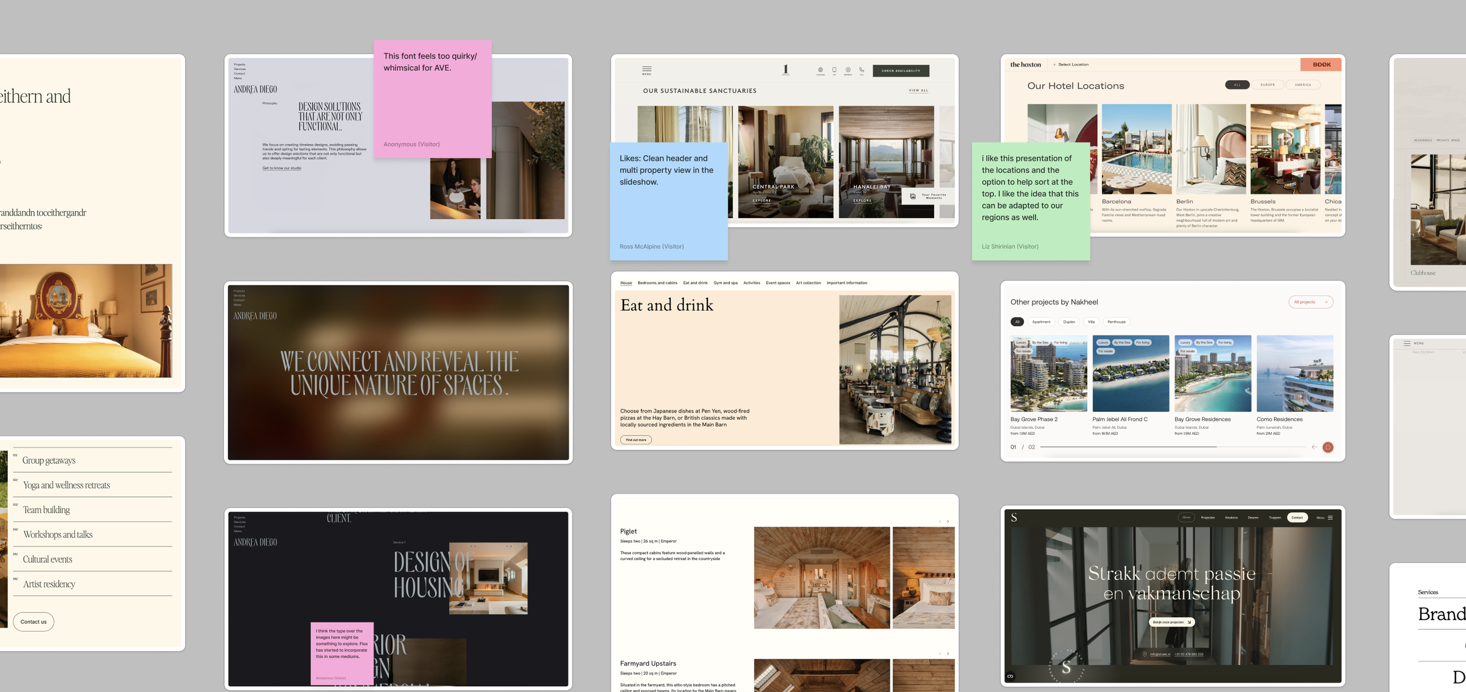The width and height of the screenshot is (1466, 692).
Task: Open the Eat and drink tab
Action: click(x=695, y=283)
